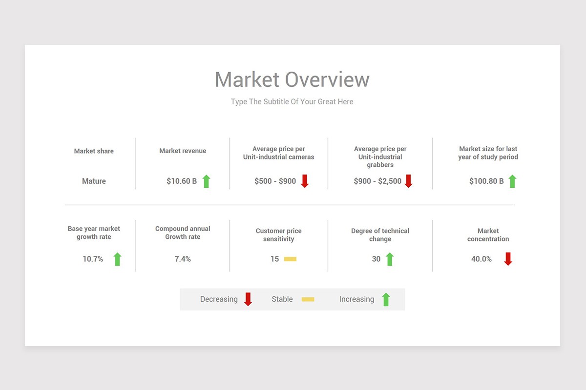Click the Decreasing label in the legend
This screenshot has height=390, width=586.
[x=219, y=299]
